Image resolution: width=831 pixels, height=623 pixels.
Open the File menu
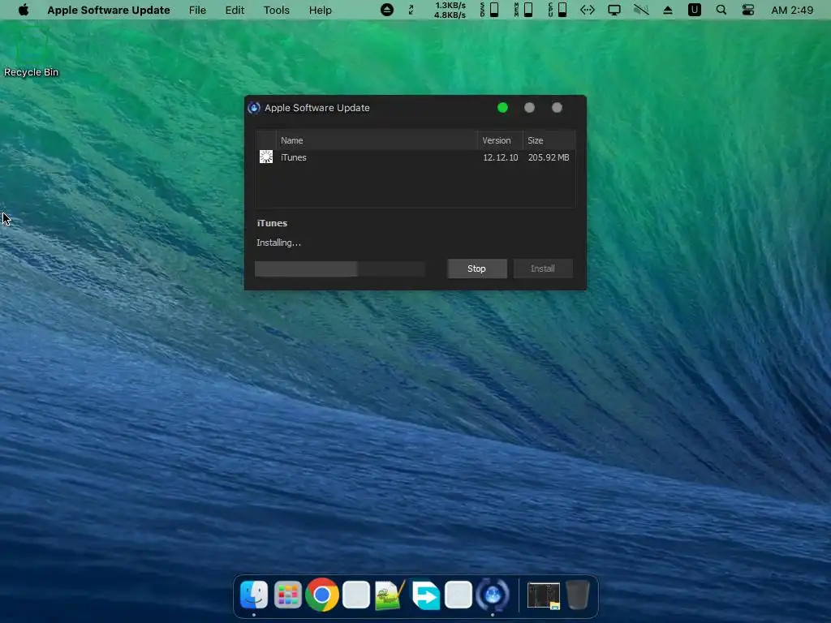[x=197, y=10]
